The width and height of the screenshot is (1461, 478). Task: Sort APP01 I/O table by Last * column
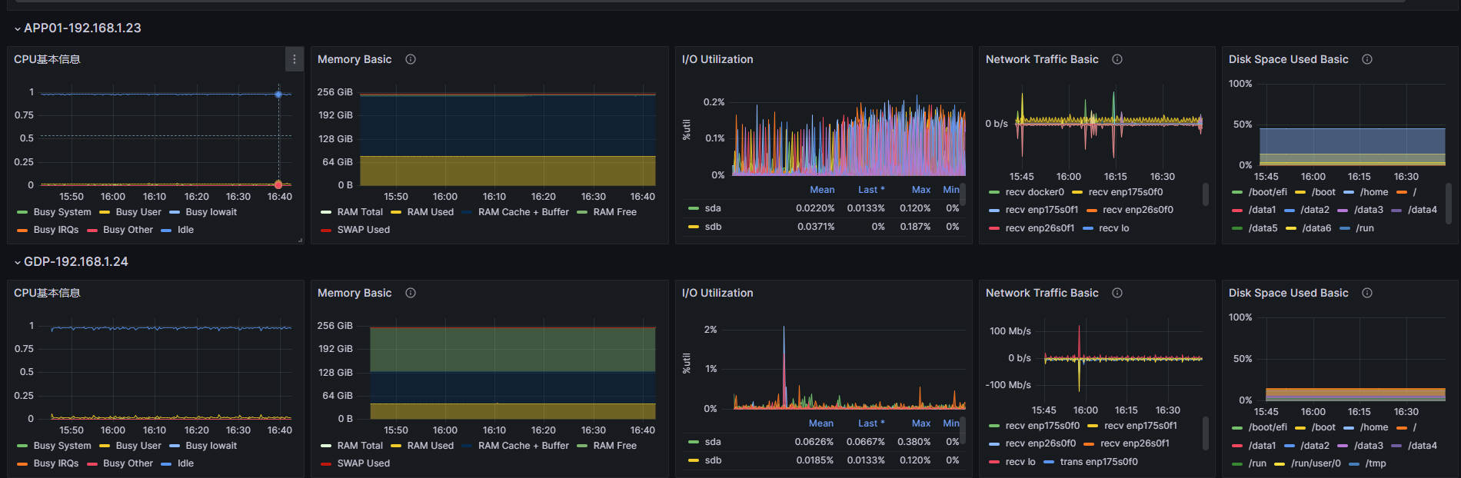(x=871, y=190)
